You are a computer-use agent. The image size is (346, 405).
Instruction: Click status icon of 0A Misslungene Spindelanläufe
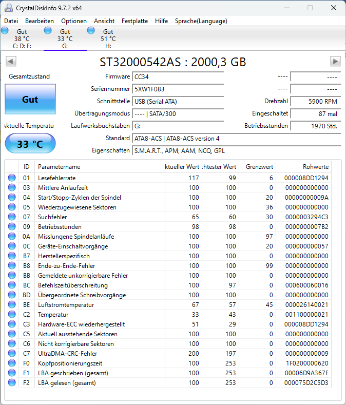(12, 236)
